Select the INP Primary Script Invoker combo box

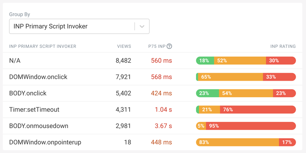[x=71, y=26]
